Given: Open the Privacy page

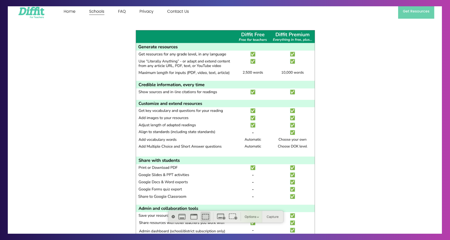Looking at the screenshot, I should 146,11.
